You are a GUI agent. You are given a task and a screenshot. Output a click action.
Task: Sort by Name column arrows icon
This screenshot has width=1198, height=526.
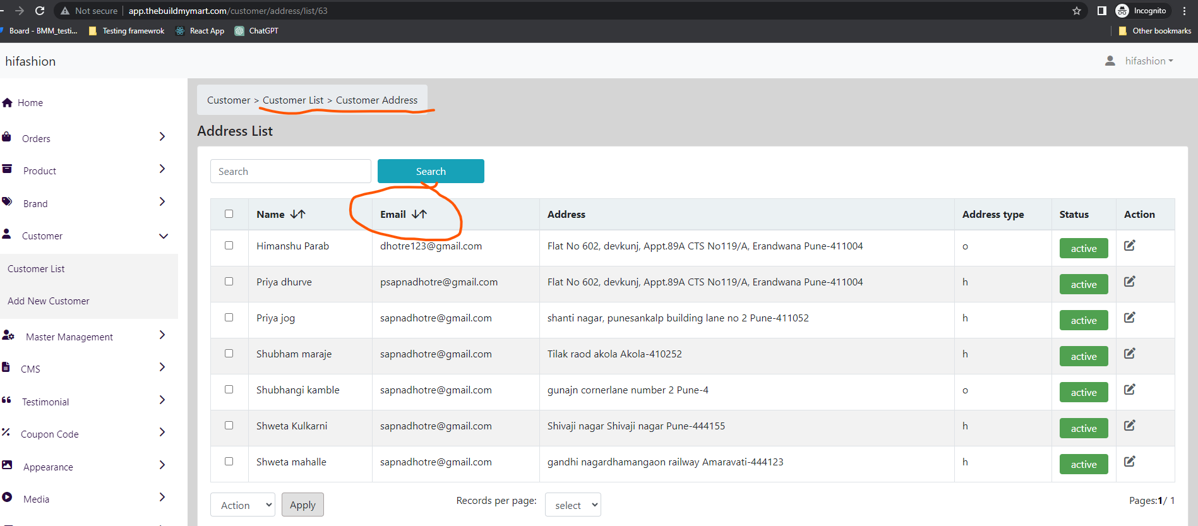(298, 214)
